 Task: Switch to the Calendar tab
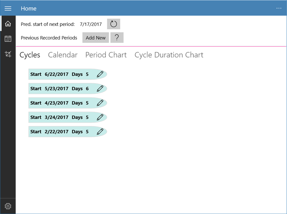(x=63, y=55)
